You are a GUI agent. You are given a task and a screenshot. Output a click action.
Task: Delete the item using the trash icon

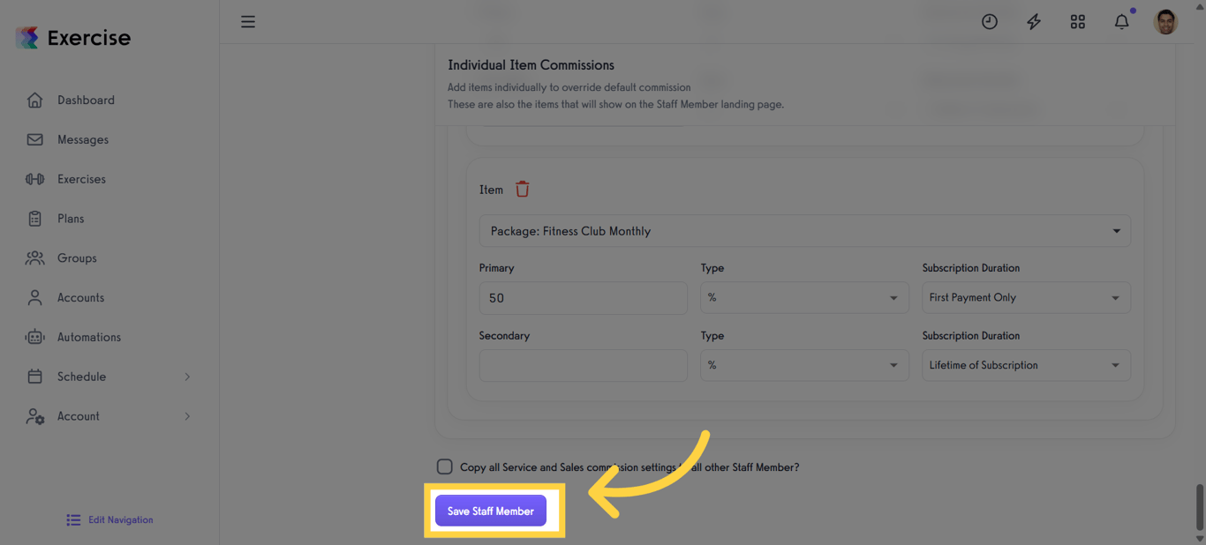(x=522, y=188)
